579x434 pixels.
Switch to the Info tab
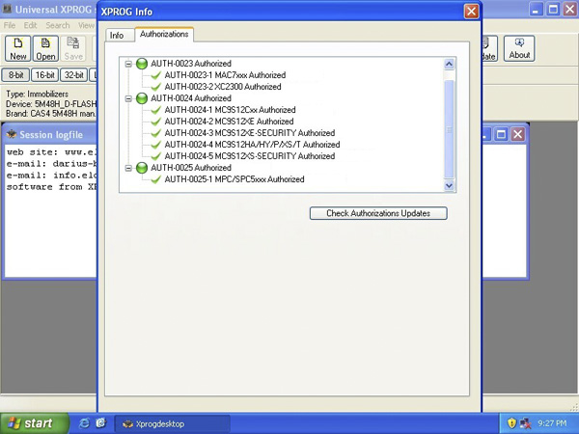click(x=117, y=36)
